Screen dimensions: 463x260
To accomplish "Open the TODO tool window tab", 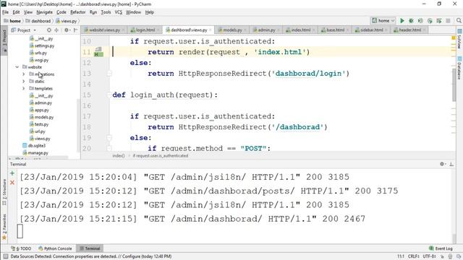I will coord(22,248).
